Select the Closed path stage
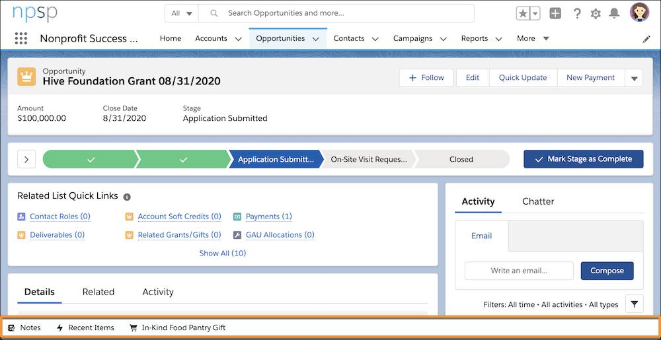The width and height of the screenshot is (661, 340). coord(461,160)
